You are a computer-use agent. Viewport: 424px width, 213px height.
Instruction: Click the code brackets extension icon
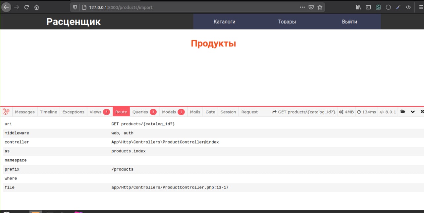pos(408,7)
